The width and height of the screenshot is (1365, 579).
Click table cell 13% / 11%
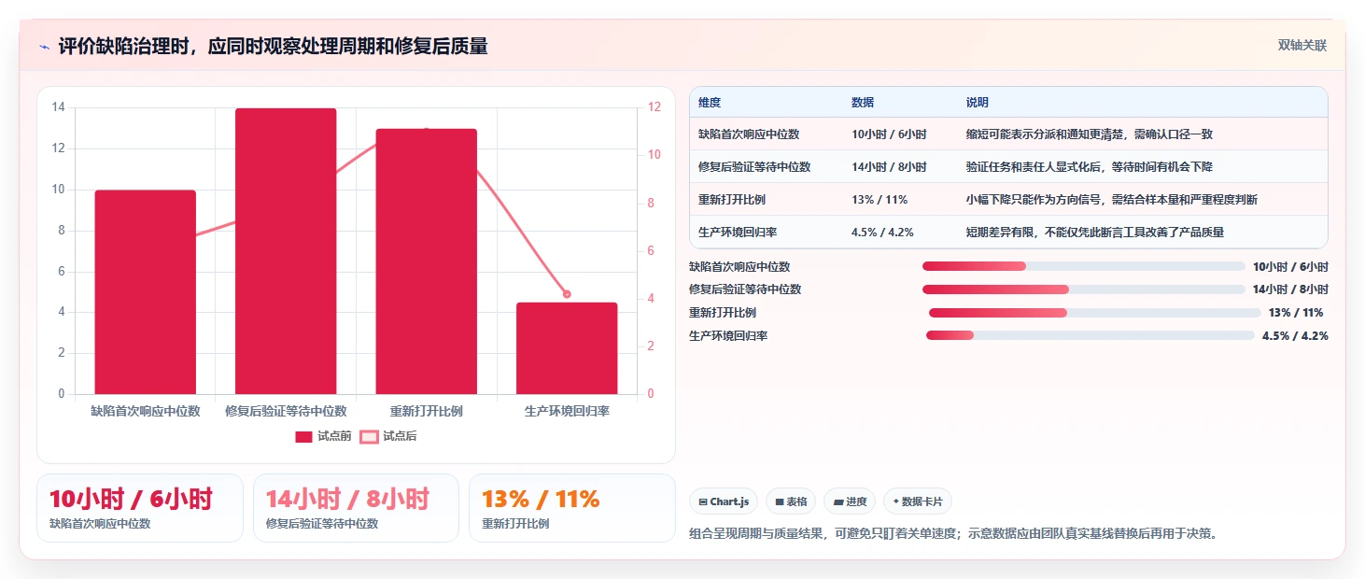point(880,200)
